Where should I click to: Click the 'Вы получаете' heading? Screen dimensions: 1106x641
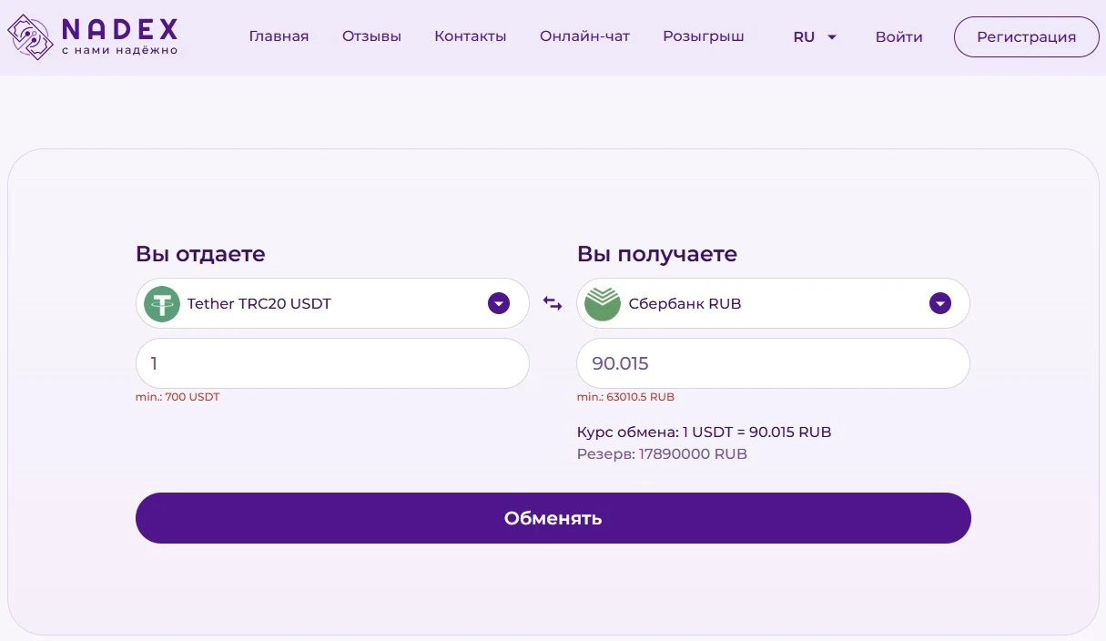(657, 254)
